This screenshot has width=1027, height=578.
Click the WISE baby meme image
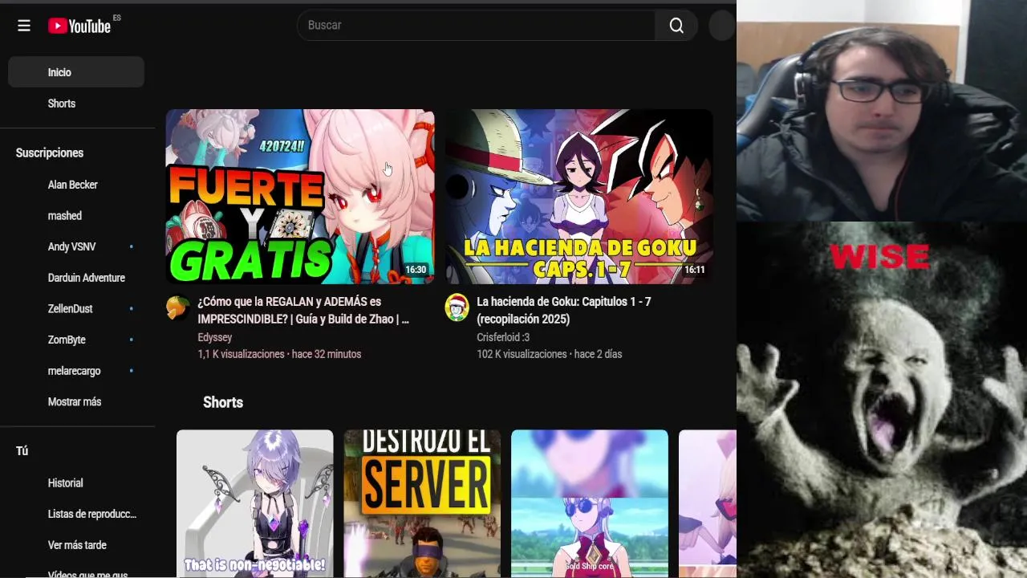(882, 400)
